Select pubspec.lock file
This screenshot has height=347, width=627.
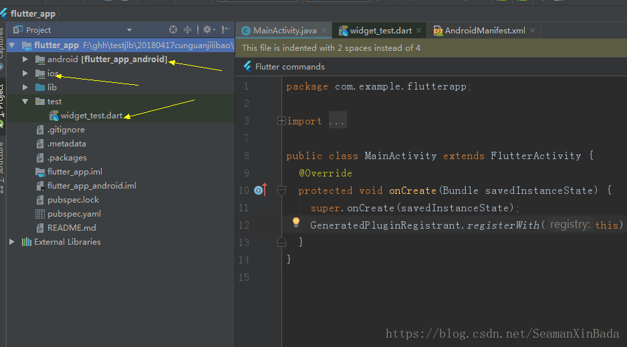pyautogui.click(x=73, y=199)
